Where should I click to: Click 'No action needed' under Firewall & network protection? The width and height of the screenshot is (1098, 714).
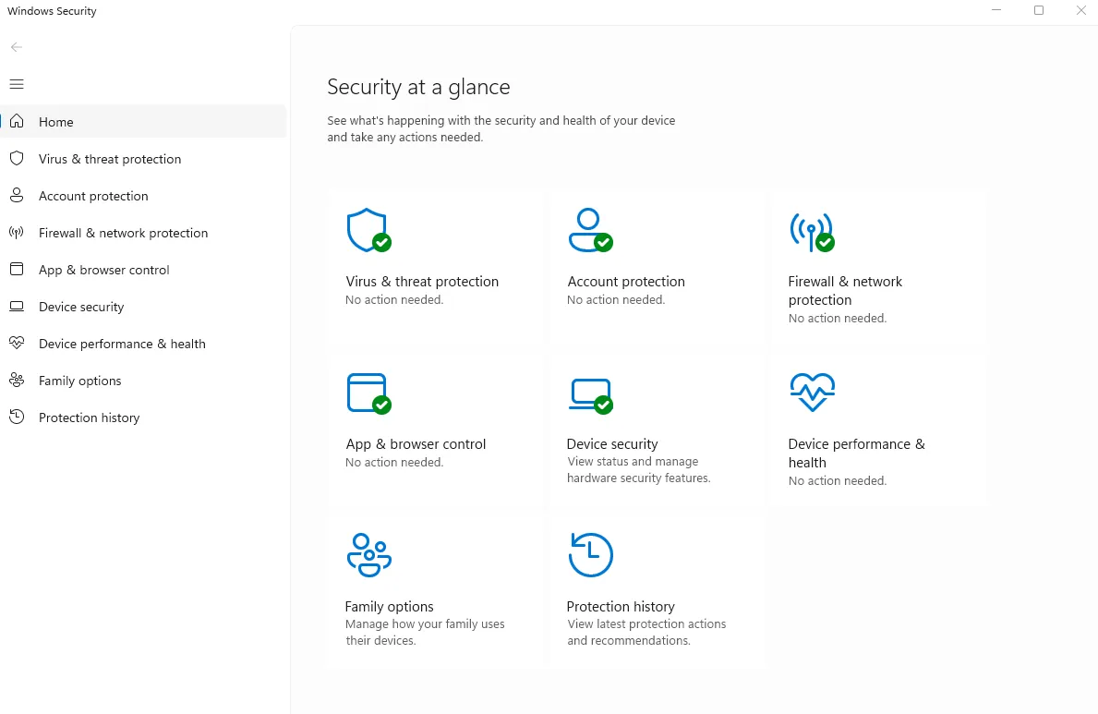838,318
